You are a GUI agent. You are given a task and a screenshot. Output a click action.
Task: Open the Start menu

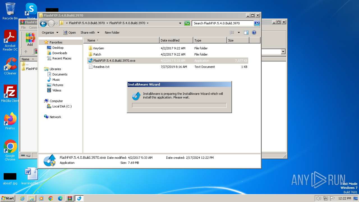click(8, 198)
